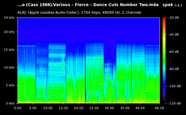Screen dimensions: 186x115
Task: Click the 30:00 time axis label
Action: click(x=109, y=108)
